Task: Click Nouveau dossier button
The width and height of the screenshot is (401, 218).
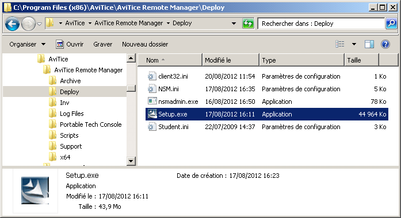Action: pyautogui.click(x=145, y=44)
